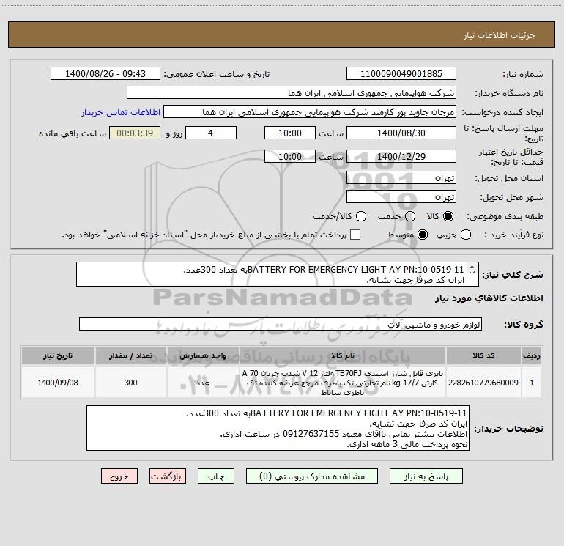Image resolution: width=564 pixels, height=546 pixels.
Task: Click the تعداد / مقدار column header
Action: pyautogui.click(x=130, y=355)
